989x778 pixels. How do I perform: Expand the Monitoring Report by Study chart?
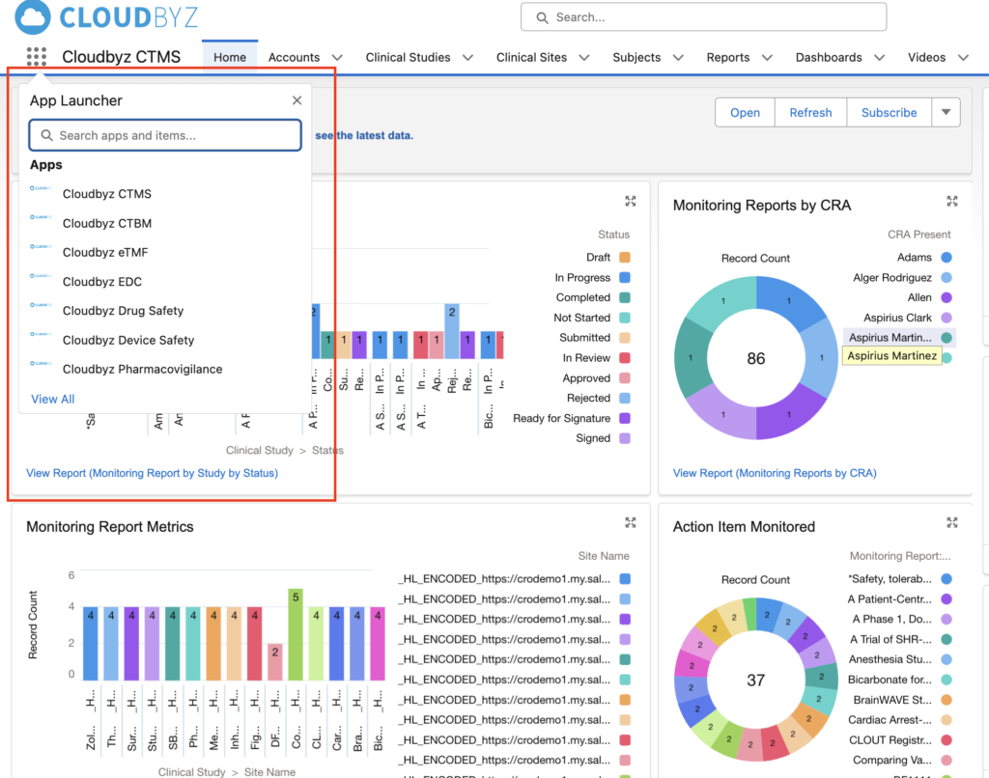(x=630, y=201)
